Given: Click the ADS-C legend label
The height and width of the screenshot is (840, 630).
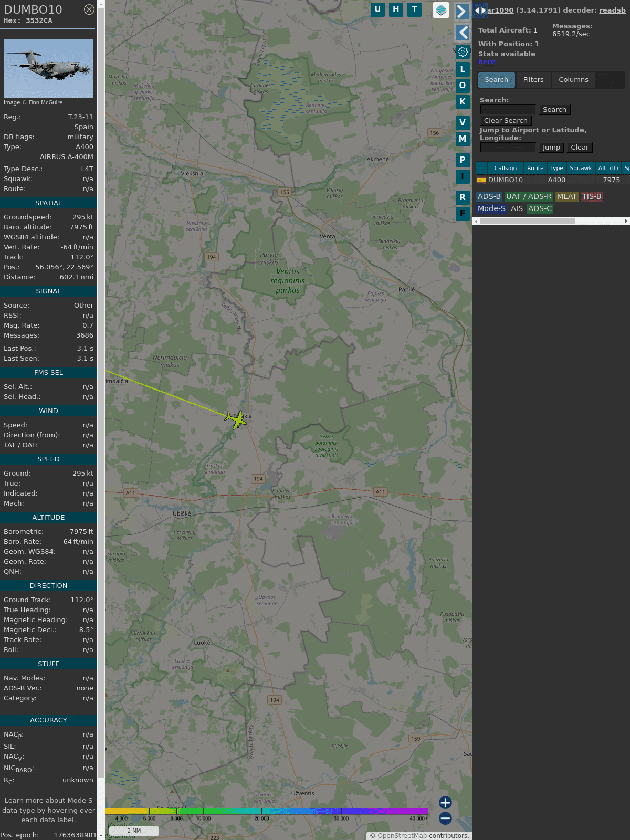Looking at the screenshot, I should 540,208.
